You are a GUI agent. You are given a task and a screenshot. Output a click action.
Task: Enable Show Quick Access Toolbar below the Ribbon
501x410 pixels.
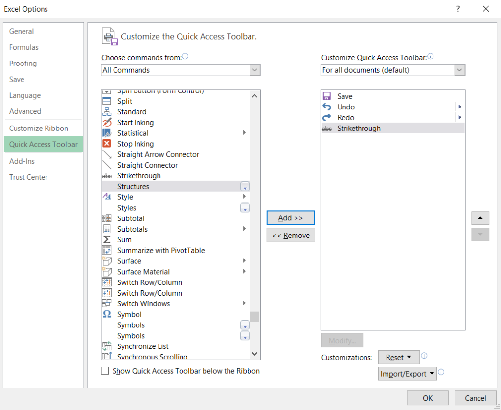105,371
